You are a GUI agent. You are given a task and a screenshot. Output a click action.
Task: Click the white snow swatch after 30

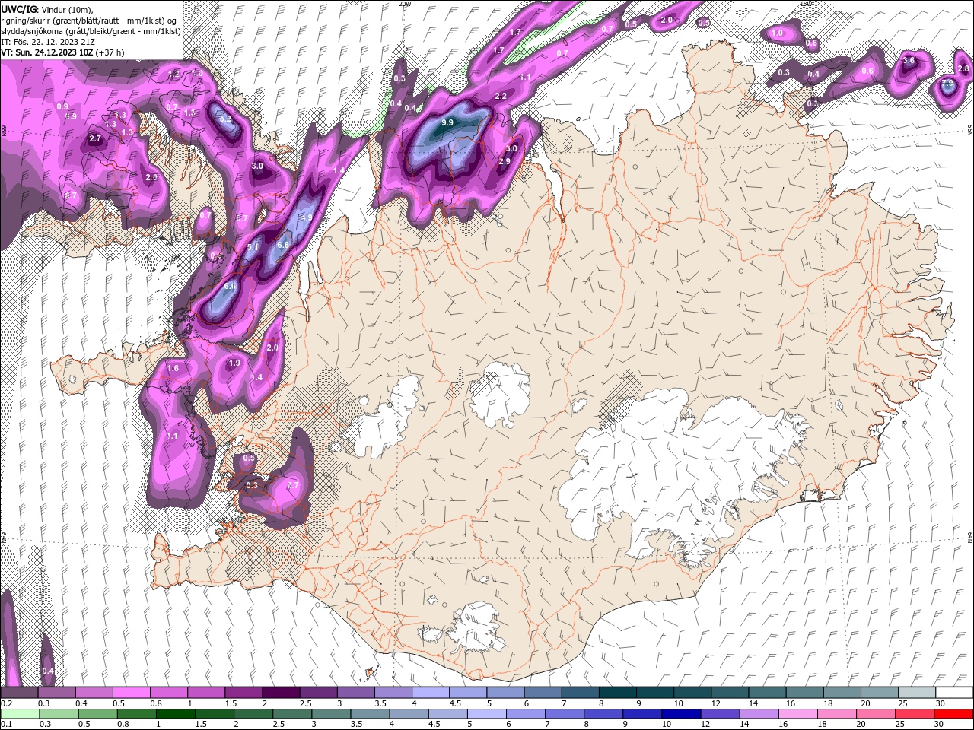coord(954,693)
